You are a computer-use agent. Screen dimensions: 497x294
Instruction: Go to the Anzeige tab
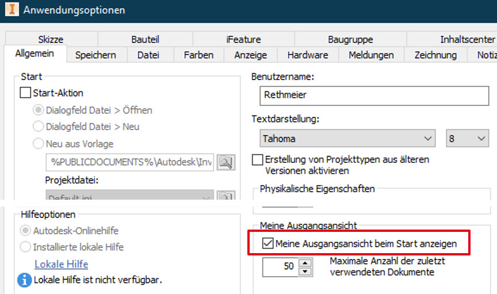click(x=251, y=55)
